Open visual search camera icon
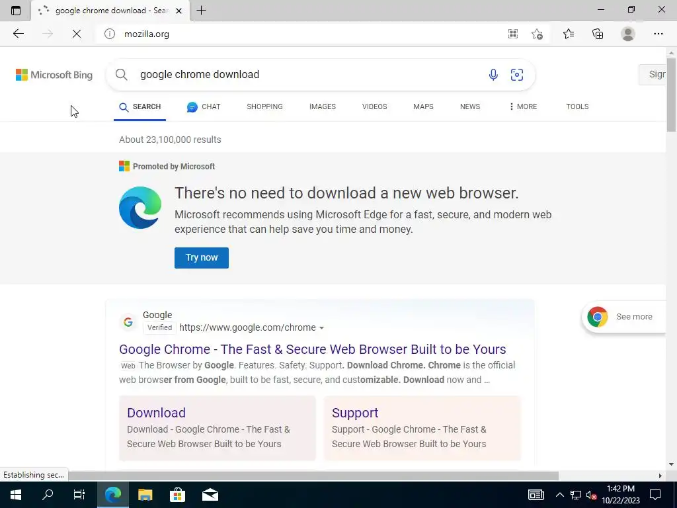677x508 pixels. pyautogui.click(x=517, y=74)
